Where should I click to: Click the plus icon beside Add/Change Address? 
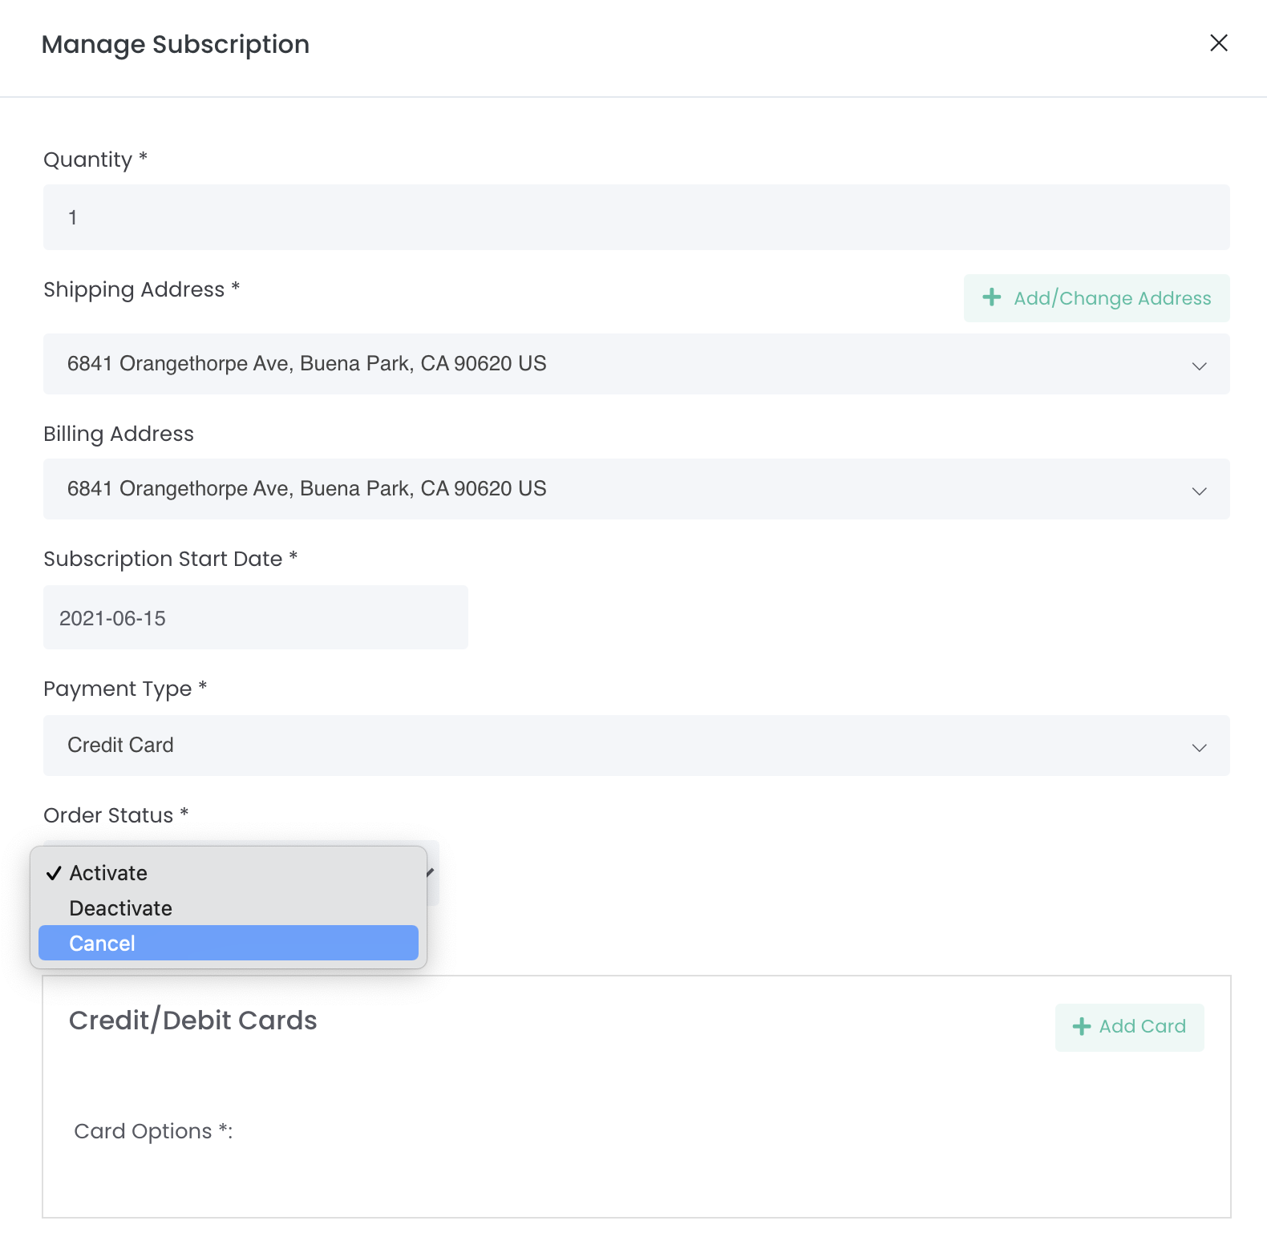(x=992, y=297)
